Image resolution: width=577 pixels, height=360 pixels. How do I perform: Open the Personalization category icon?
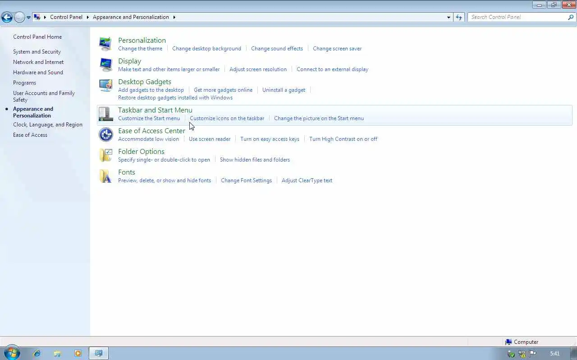[x=105, y=44]
